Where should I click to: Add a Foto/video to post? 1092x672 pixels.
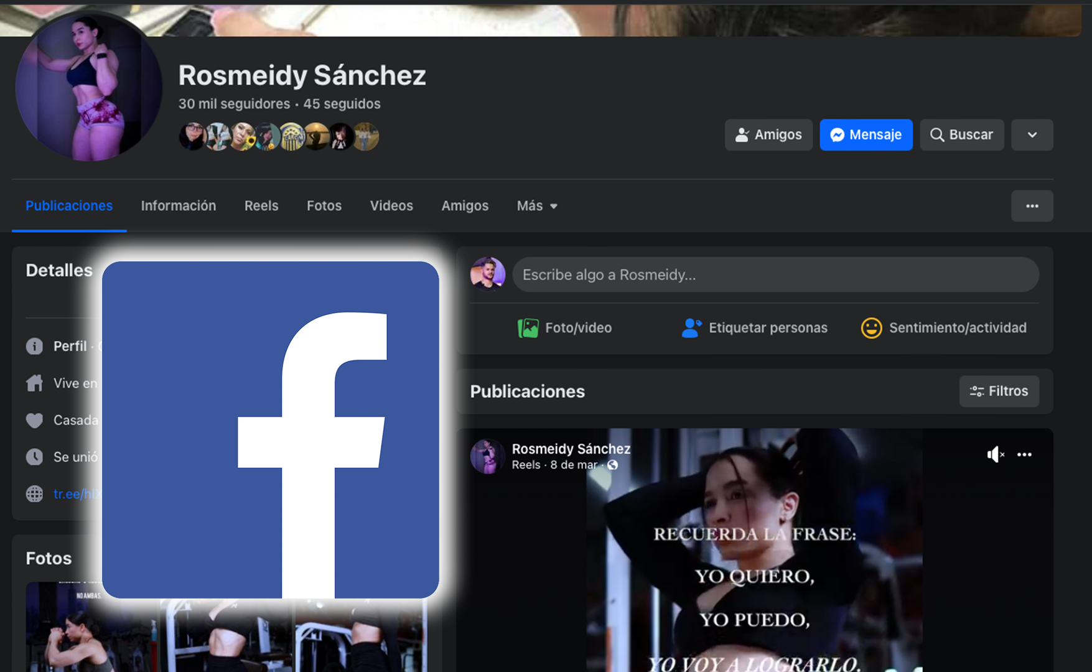(565, 327)
